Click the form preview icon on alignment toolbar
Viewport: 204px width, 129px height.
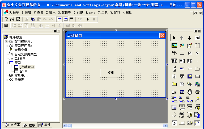click(6, 26)
